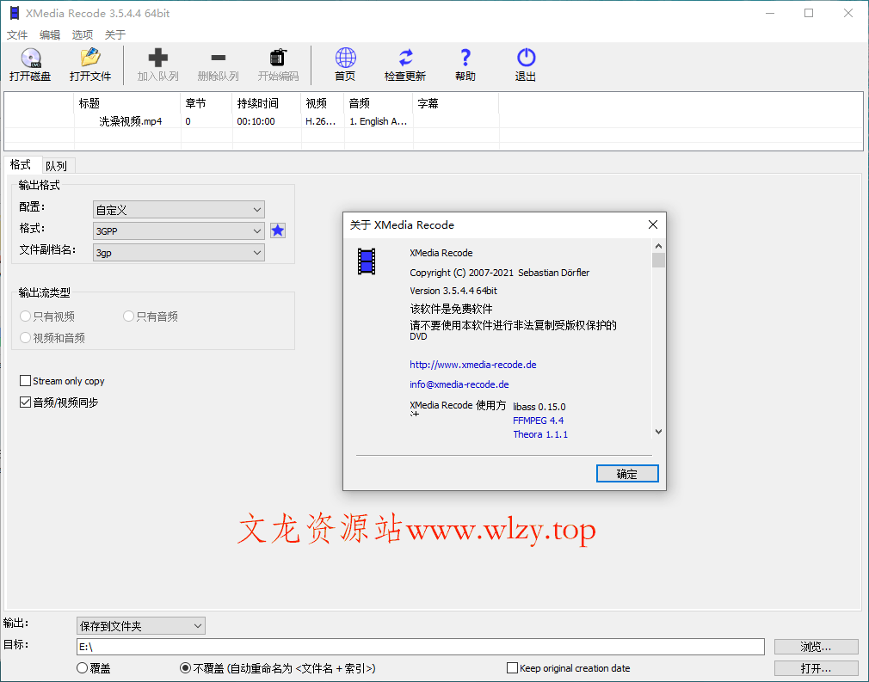The height and width of the screenshot is (682, 869).
Task: Select the 只有音频 audio-only option
Action: 127,316
